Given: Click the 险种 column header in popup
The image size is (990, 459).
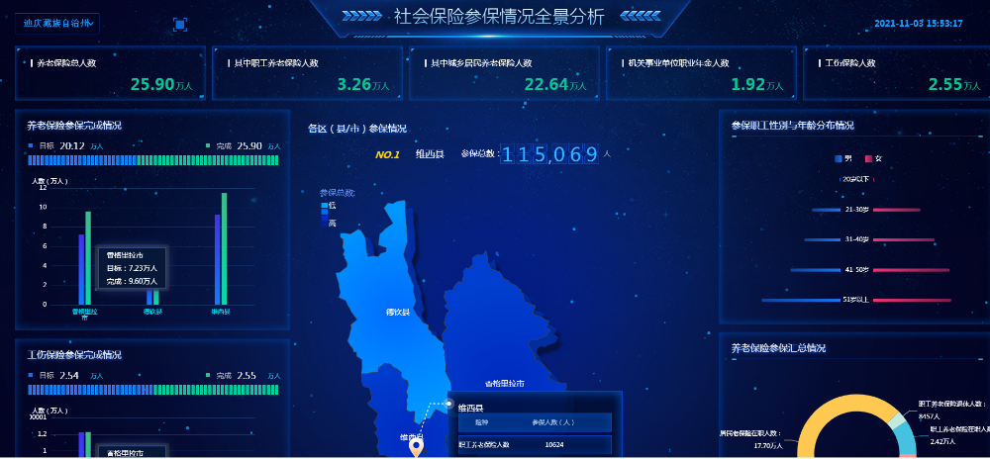Looking at the screenshot, I should 481,422.
